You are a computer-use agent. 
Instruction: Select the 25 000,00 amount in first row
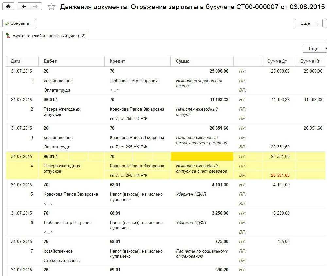(x=219, y=71)
